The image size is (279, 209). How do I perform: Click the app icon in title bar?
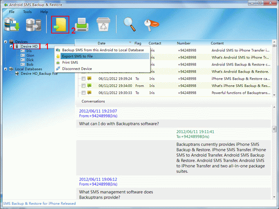(x=6, y=5)
